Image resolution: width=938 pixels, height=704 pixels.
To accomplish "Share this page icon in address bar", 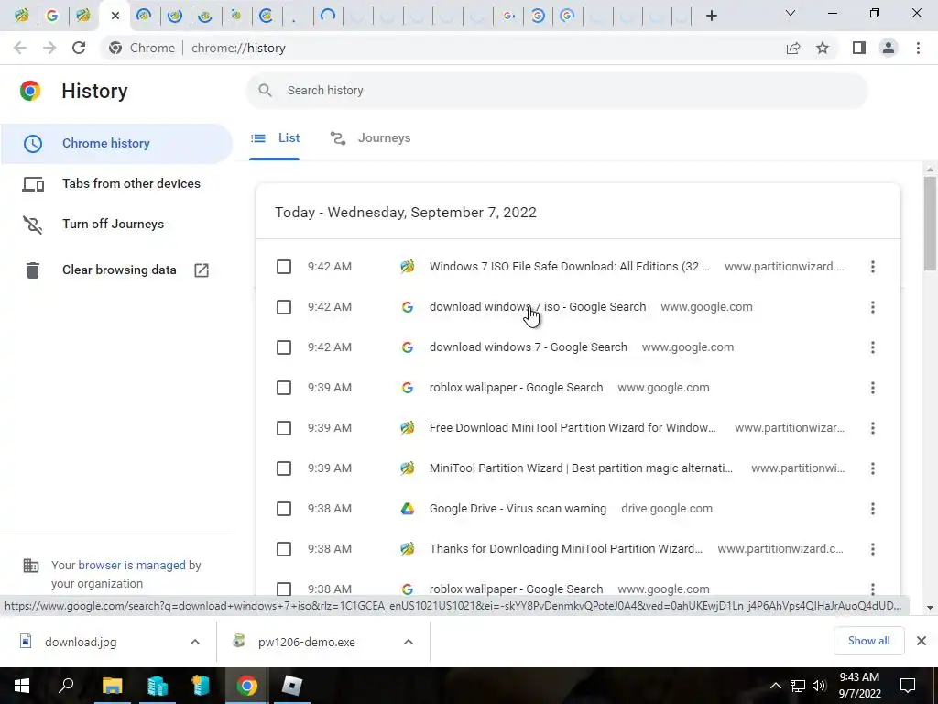I will tap(793, 48).
